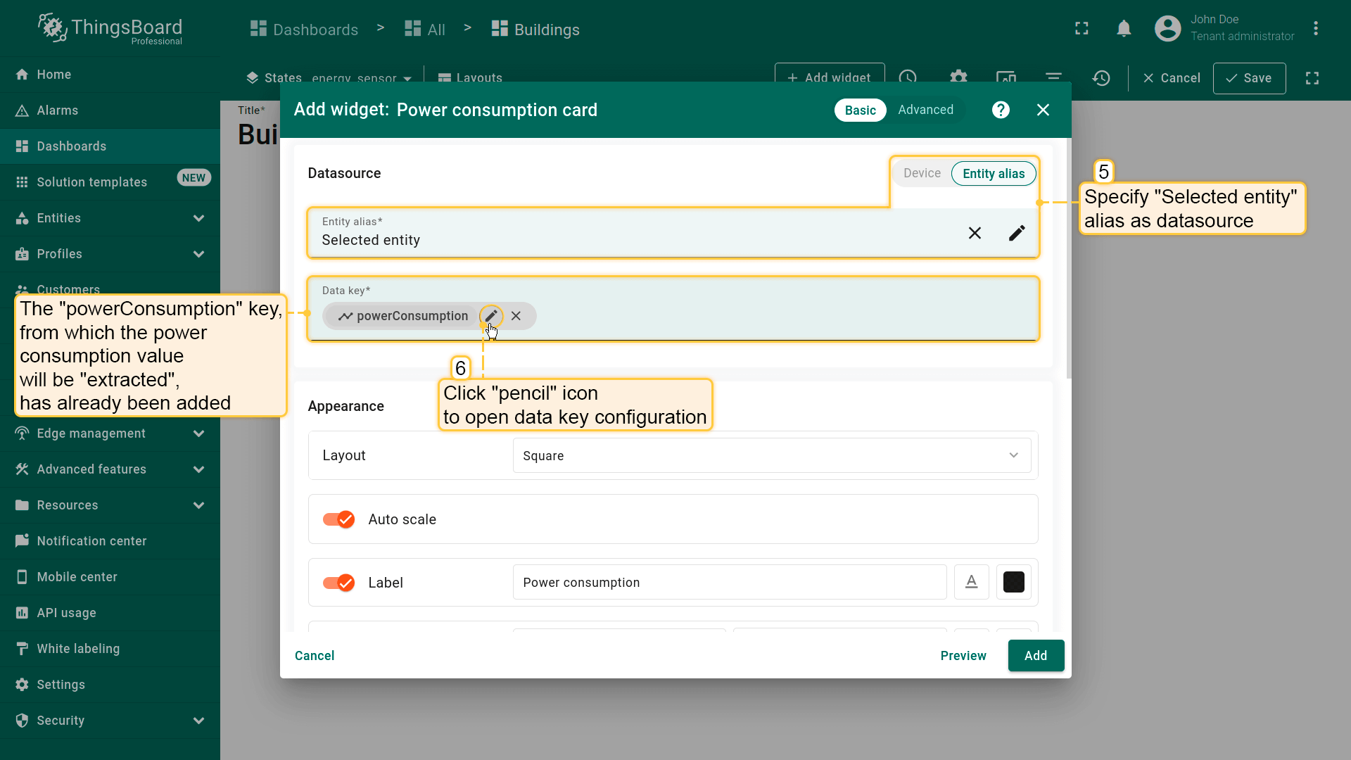
Task: Switch datasource to Device
Action: tap(922, 173)
